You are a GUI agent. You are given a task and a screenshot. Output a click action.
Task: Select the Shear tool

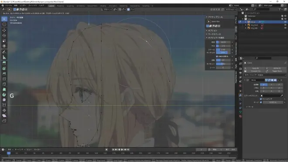click(4, 115)
